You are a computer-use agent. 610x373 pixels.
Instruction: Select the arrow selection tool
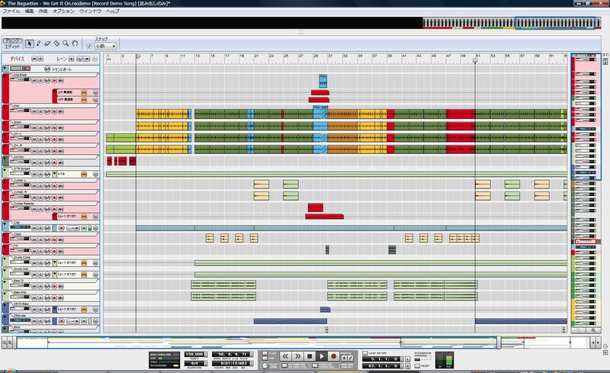click(x=30, y=43)
